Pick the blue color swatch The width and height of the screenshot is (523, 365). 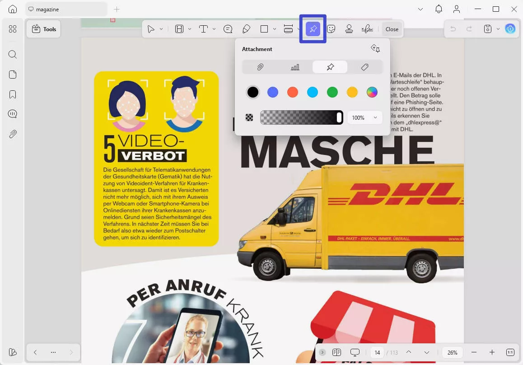(273, 92)
